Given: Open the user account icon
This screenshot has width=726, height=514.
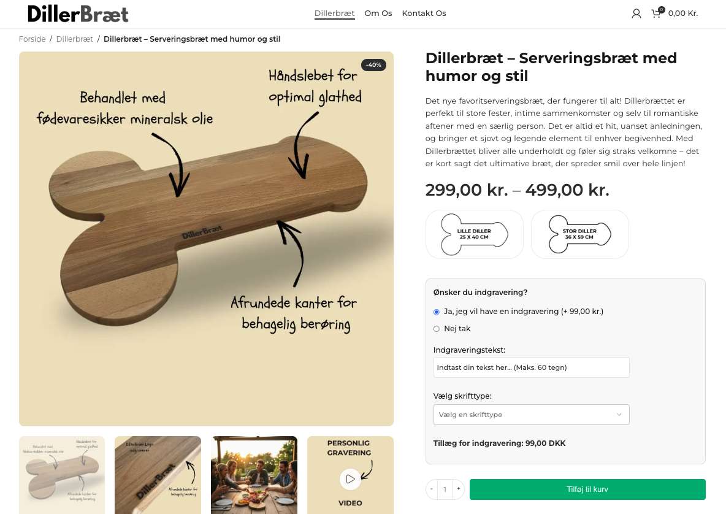Looking at the screenshot, I should 636,13.
